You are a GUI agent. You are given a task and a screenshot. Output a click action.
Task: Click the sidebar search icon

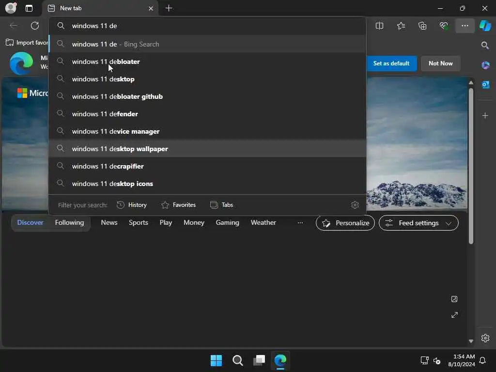coord(485,45)
